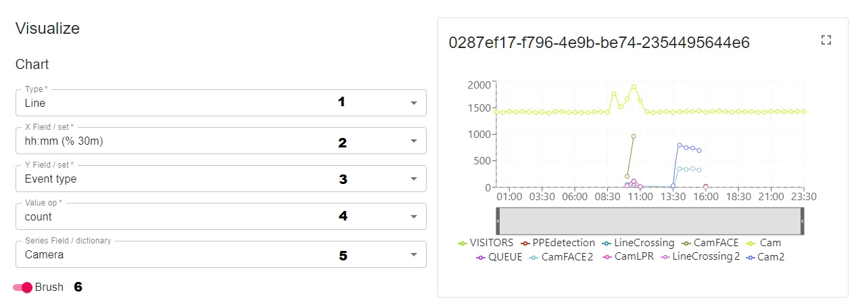Open the Value op dropdown
The image size is (856, 303).
413,217
